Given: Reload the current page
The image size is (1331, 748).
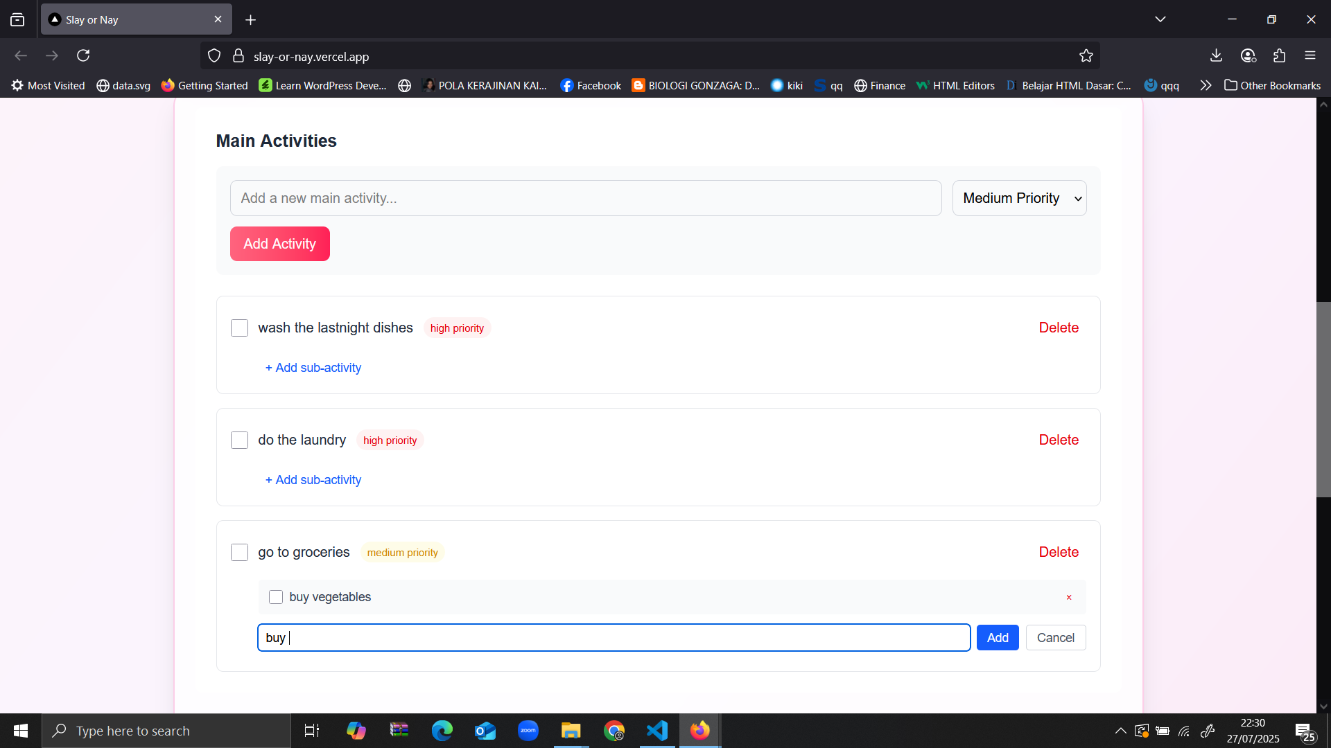Looking at the screenshot, I should (x=83, y=55).
